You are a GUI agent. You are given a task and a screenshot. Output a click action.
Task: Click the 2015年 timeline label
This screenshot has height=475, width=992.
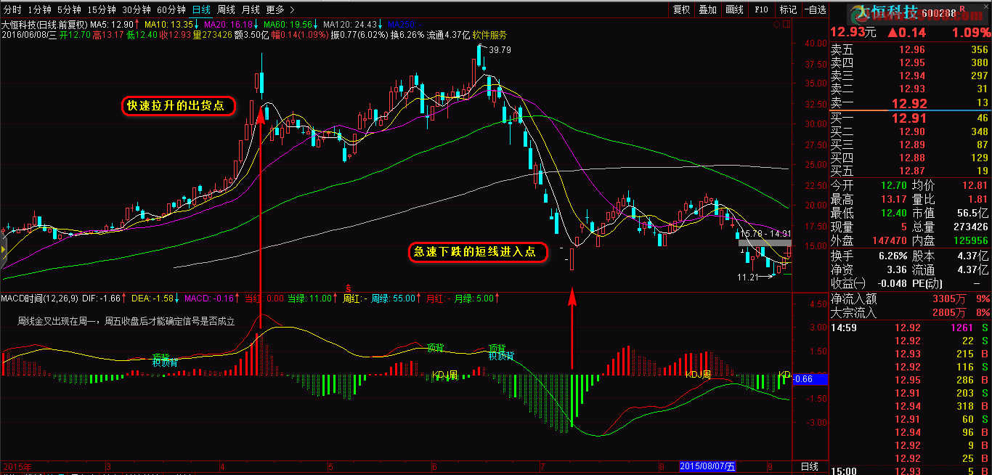coord(17,466)
